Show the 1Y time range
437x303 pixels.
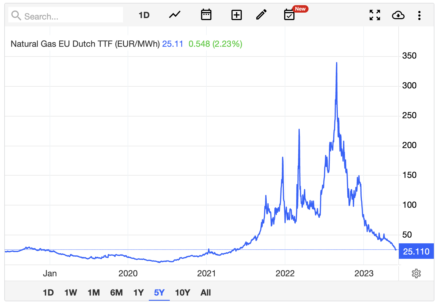(x=138, y=293)
